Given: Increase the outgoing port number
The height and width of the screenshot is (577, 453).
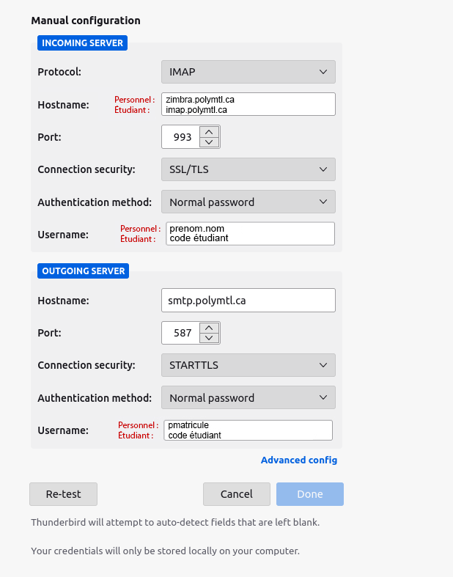Looking at the screenshot, I should point(210,327).
